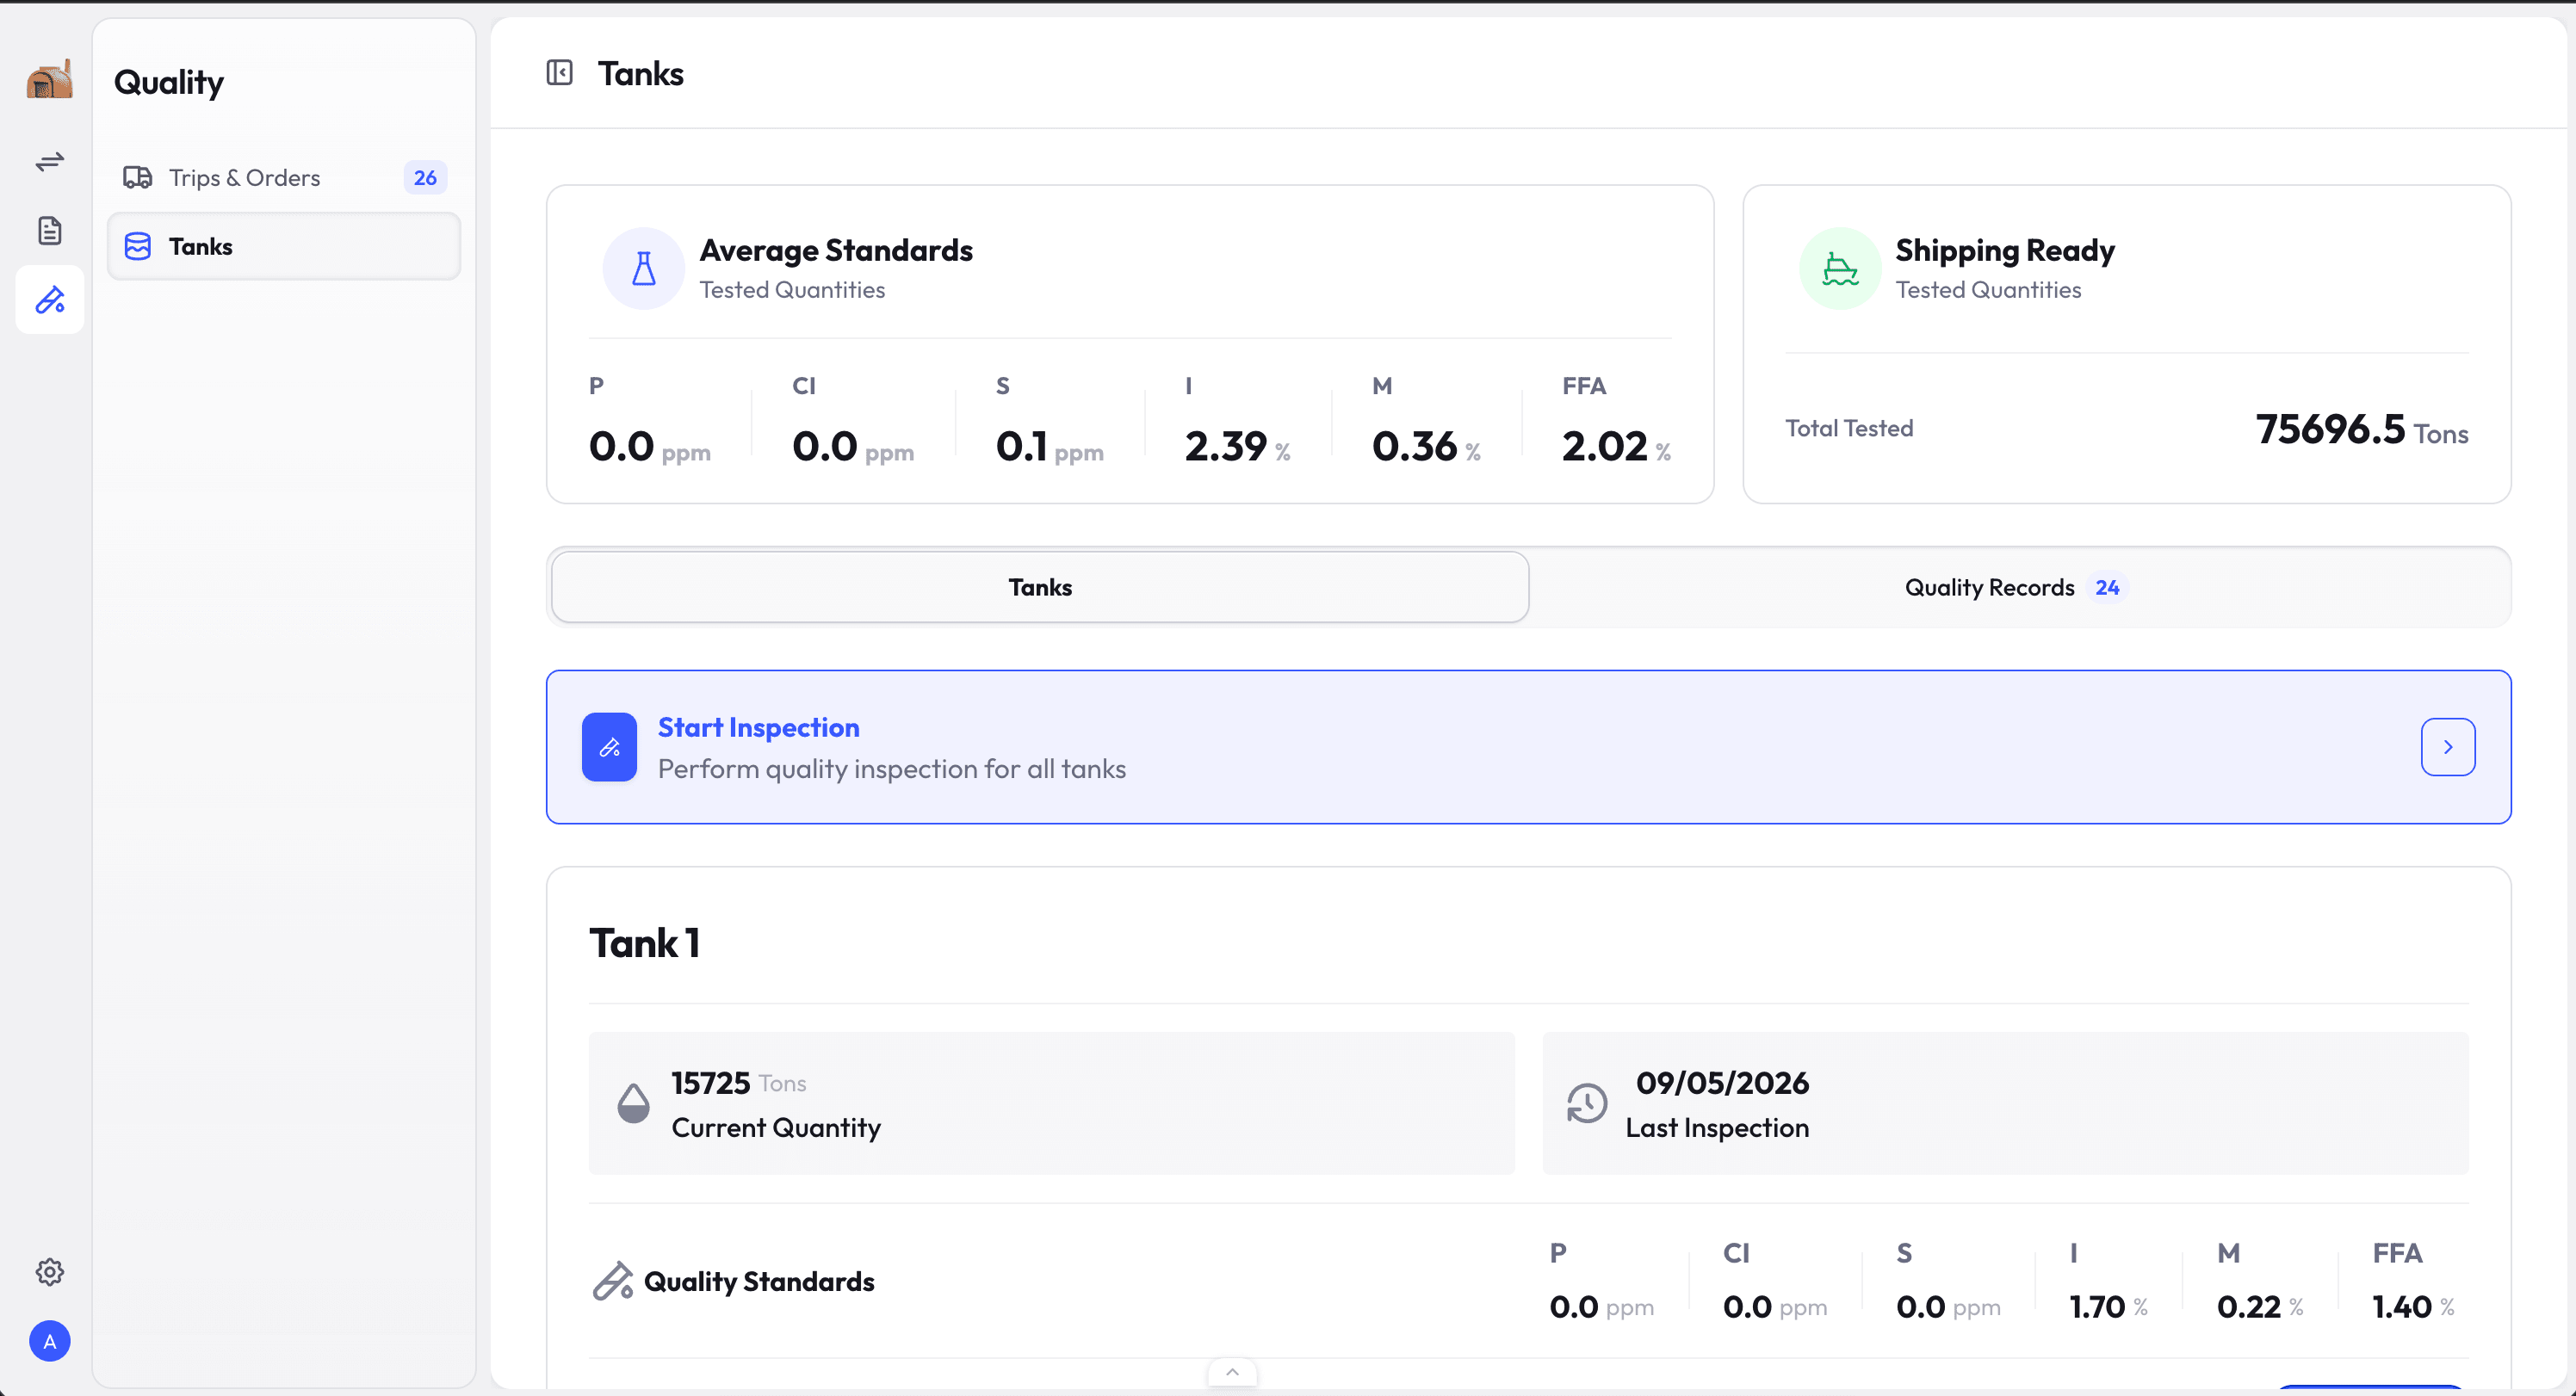This screenshot has height=1396, width=2576.
Task: Open the documents icon in sidebar rail
Action: (x=50, y=231)
